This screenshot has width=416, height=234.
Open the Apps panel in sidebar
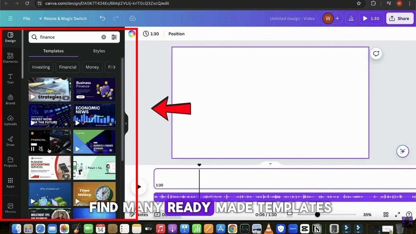pyautogui.click(x=10, y=182)
